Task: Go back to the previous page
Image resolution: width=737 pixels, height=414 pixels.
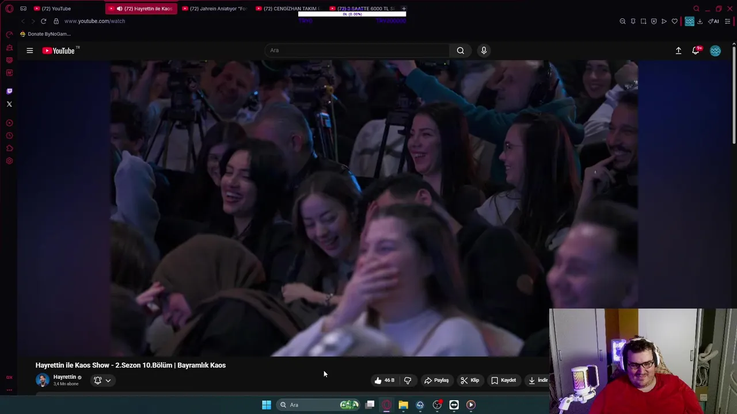Action: pyautogui.click(x=22, y=21)
